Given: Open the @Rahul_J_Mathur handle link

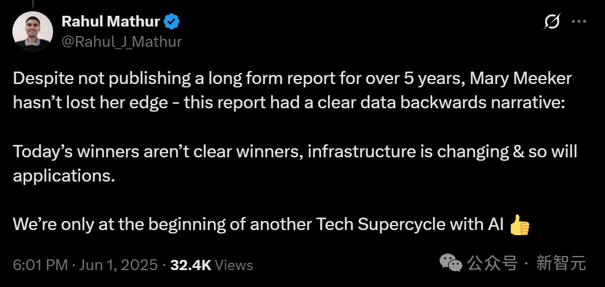Looking at the screenshot, I should coord(121,41).
